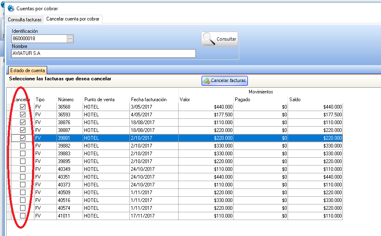Enable the Cancelar checkbox for invoice 40349
Screen dimensions: 381x236
23,169
